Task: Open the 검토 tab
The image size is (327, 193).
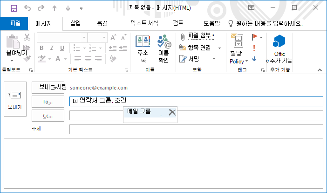Action: tap(178, 23)
